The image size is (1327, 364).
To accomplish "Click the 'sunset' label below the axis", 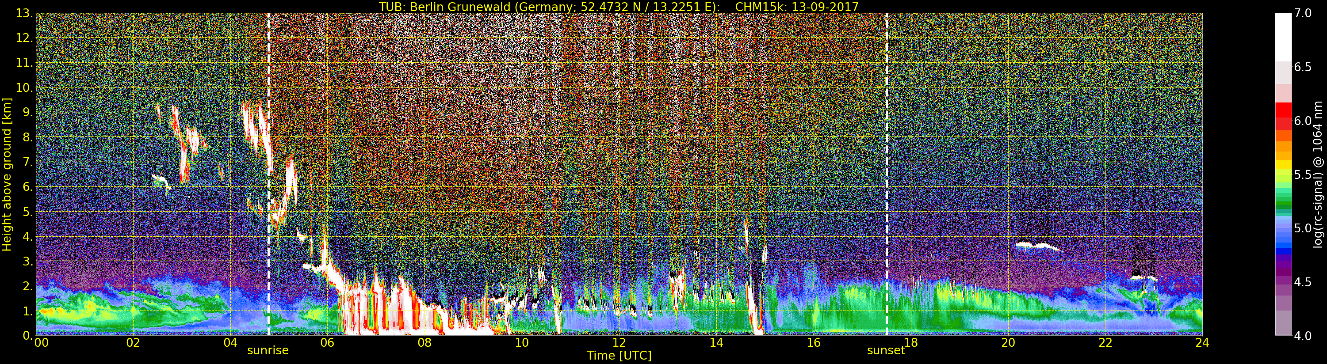I will click(x=886, y=351).
